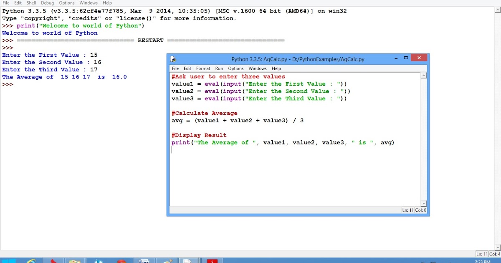
Task: Open the Debug menu in the shell window
Action: click(47, 3)
